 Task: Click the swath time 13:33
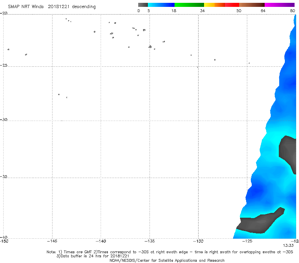pos(288,246)
